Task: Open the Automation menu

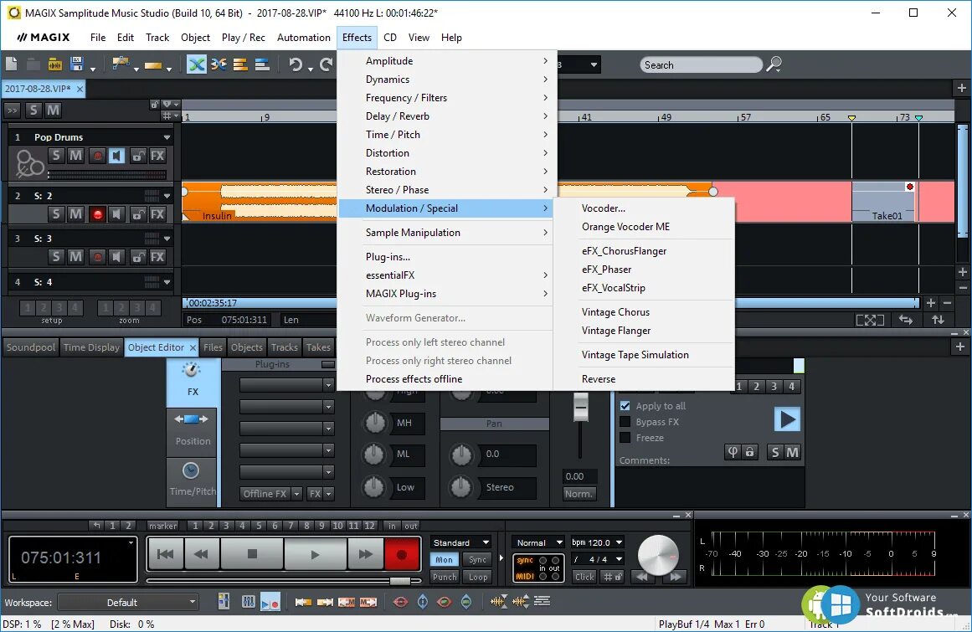Action: [x=303, y=37]
